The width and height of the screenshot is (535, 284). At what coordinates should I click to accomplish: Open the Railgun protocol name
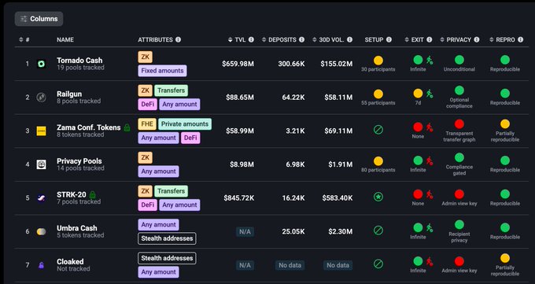click(x=69, y=94)
